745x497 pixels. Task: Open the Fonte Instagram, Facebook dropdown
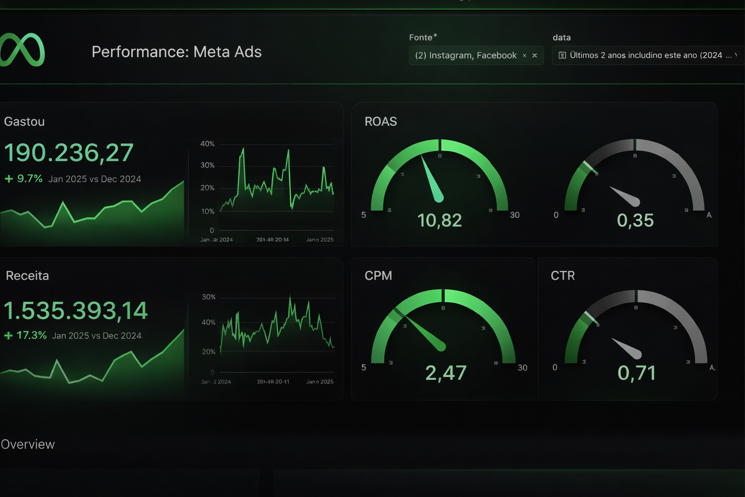point(466,55)
